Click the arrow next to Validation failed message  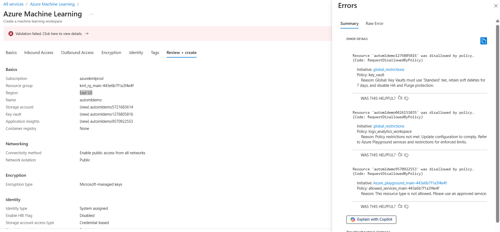coord(87,34)
